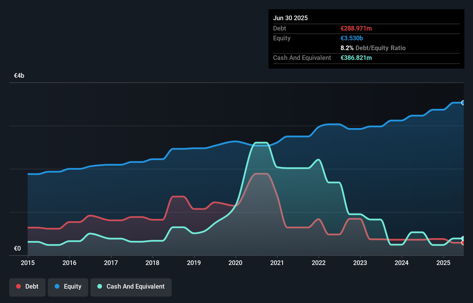Screen dimensions: 473x303
Task: Select the 2020 x-axis label
Action: pos(235,263)
